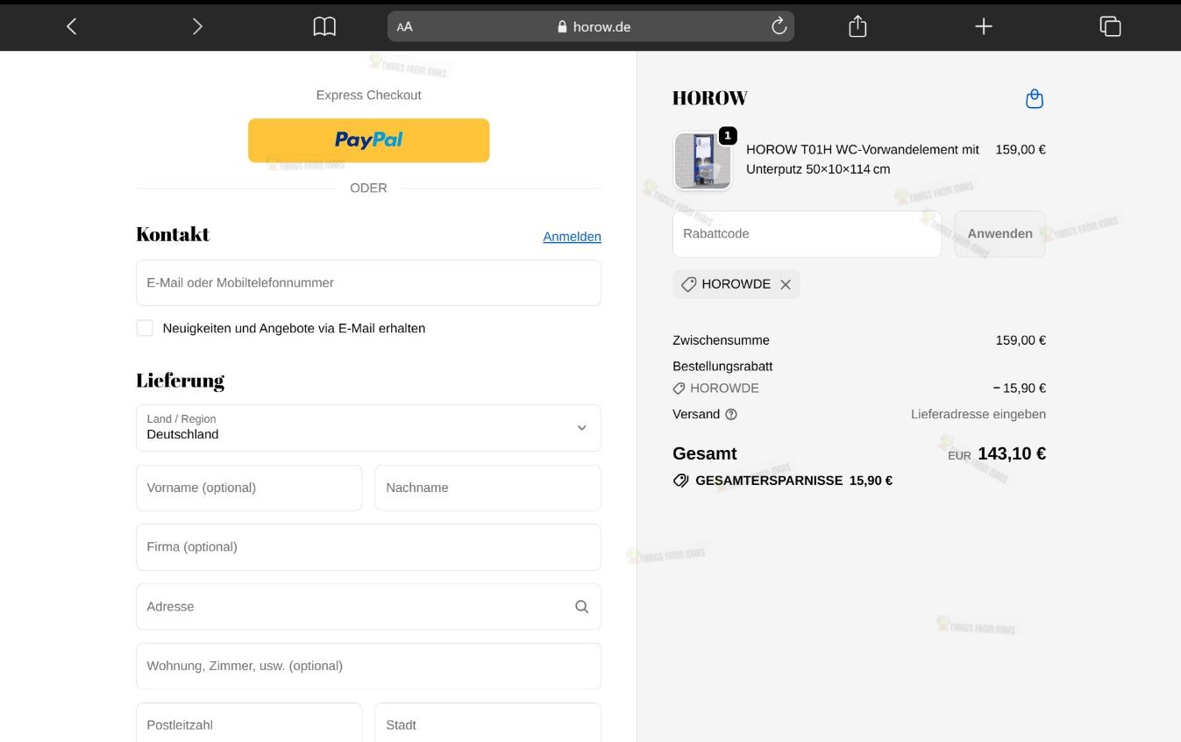This screenshot has height=742, width=1181.
Task: Click the Lieferung section heading
Action: pyautogui.click(x=180, y=381)
